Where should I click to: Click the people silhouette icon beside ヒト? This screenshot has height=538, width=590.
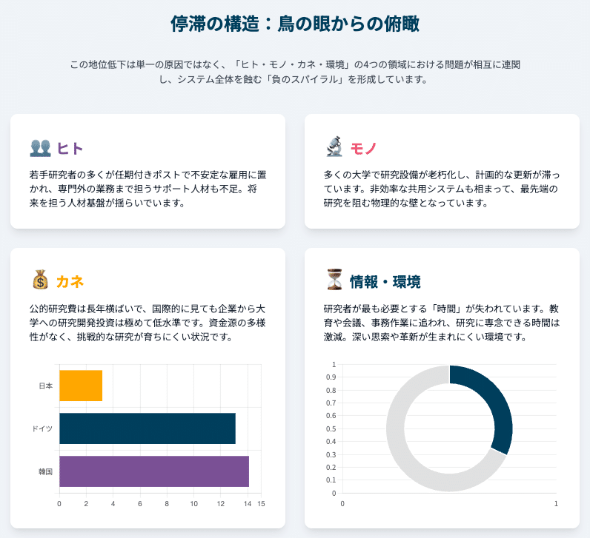[40, 148]
